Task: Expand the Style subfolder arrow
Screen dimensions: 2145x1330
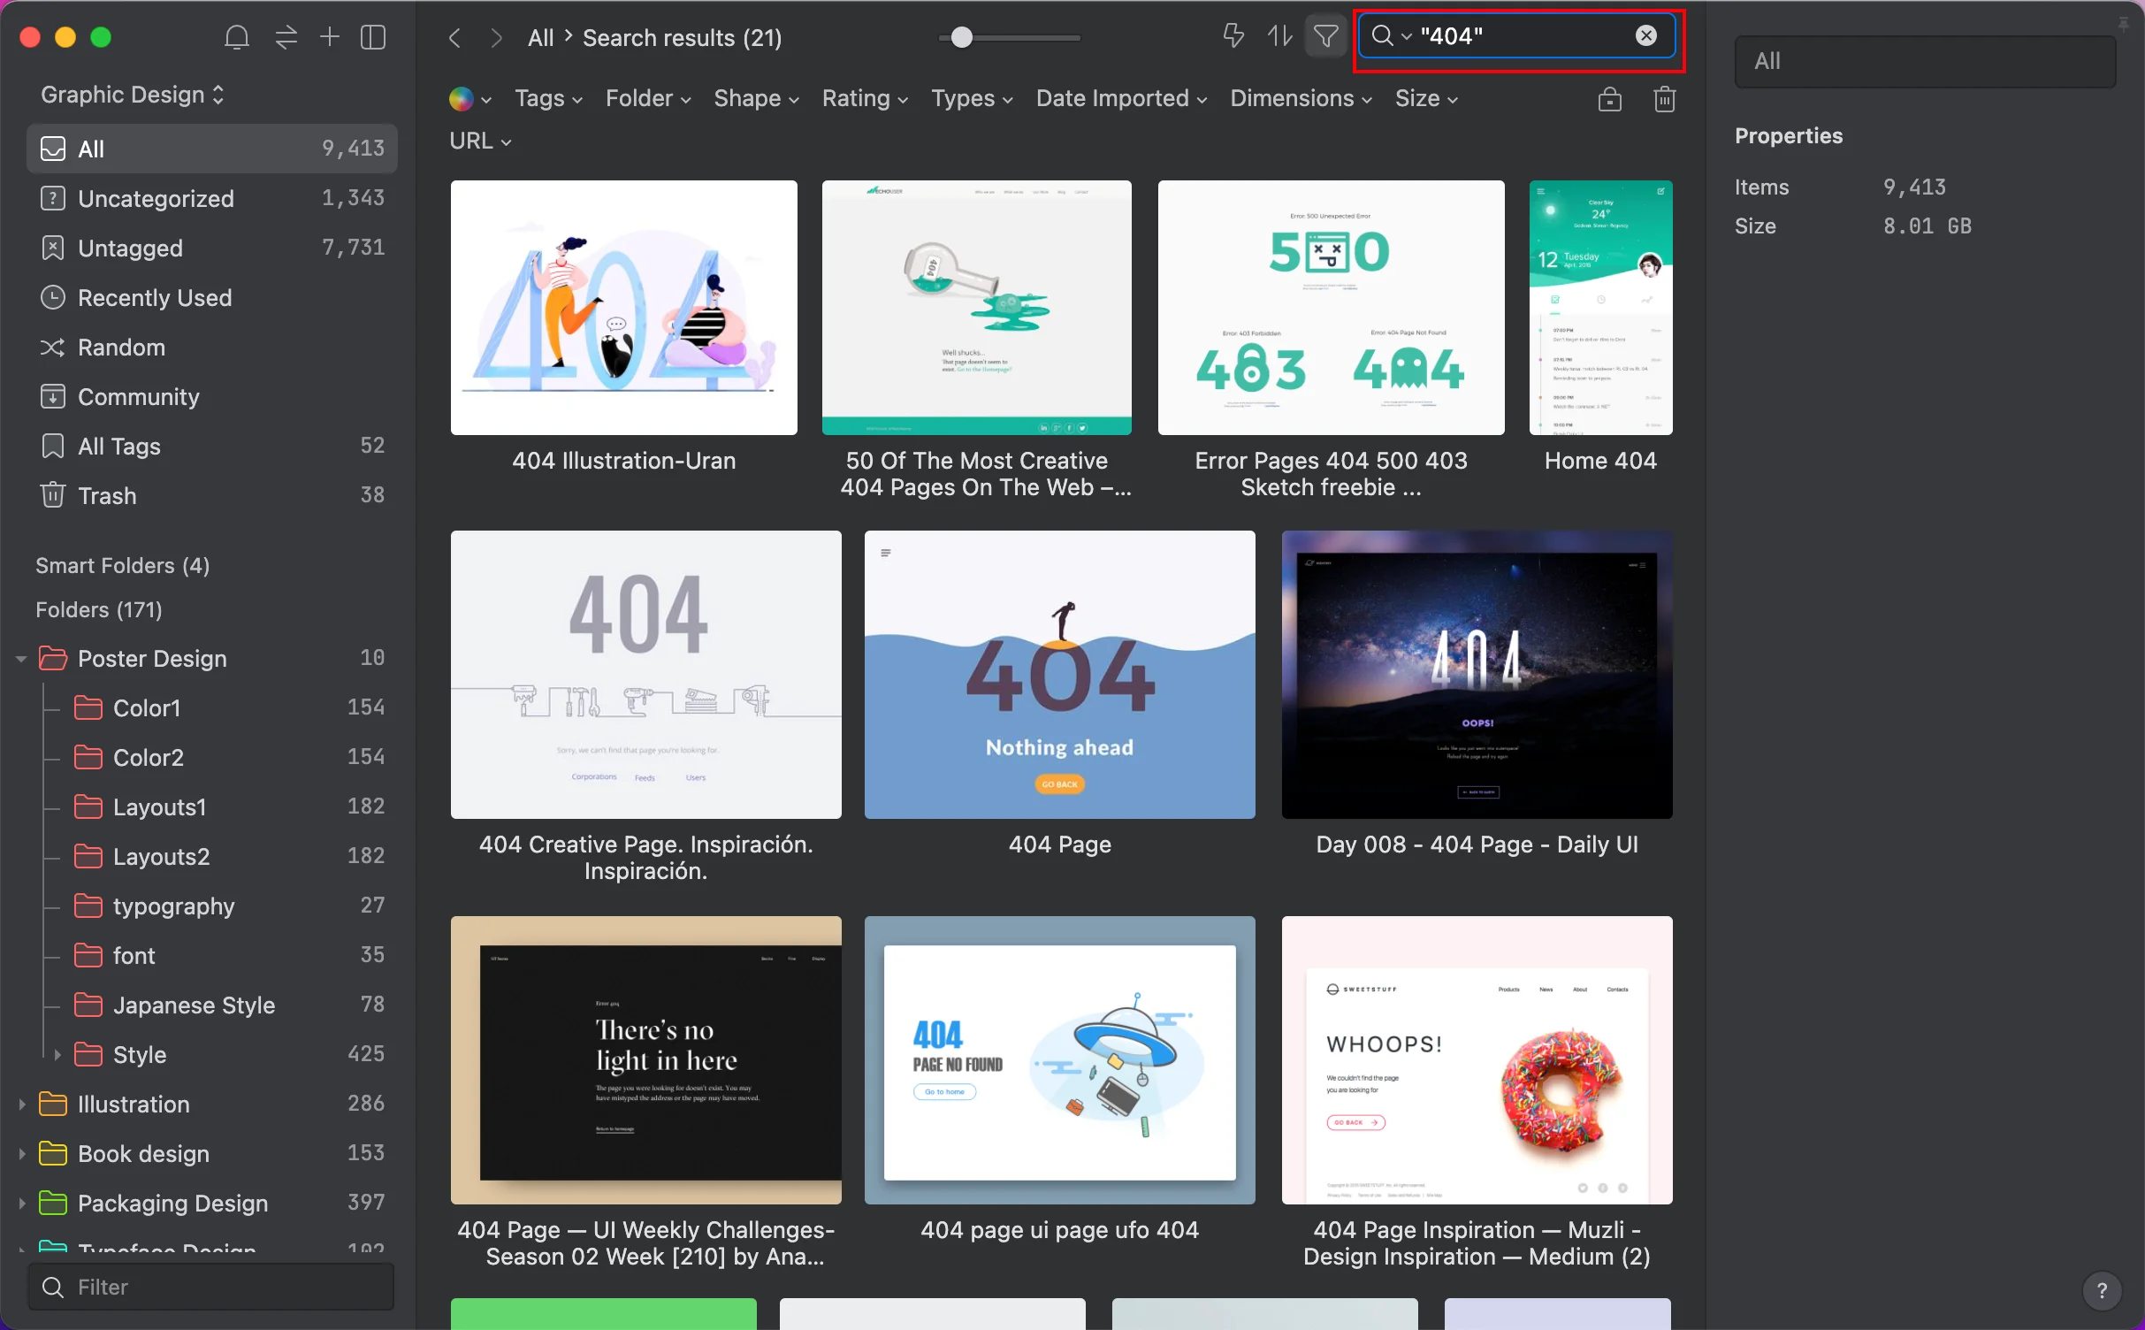Action: click(57, 1055)
